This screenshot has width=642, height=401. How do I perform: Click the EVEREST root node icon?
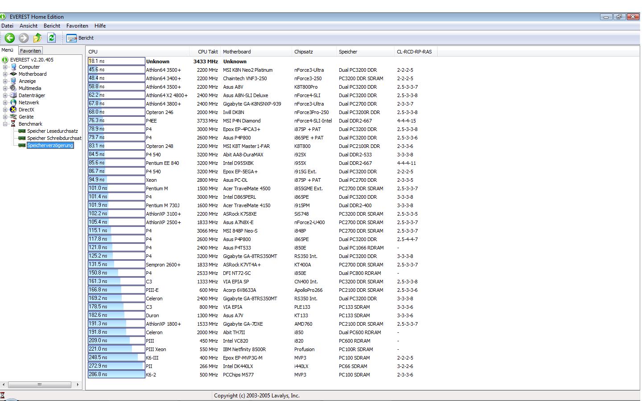click(5, 60)
